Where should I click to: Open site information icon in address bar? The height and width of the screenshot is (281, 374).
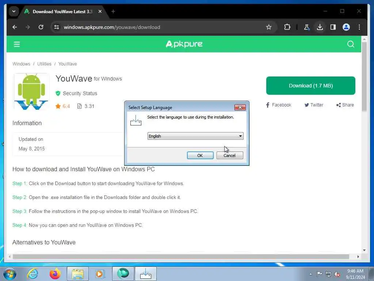57,27
